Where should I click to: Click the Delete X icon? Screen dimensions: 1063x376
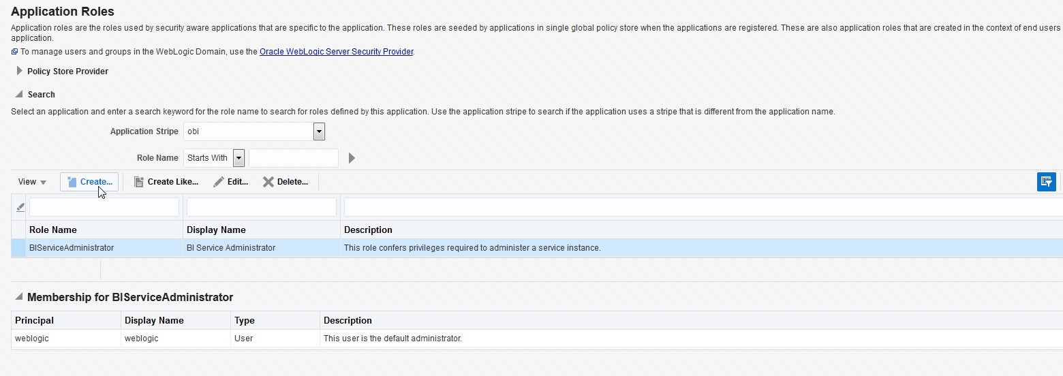[268, 182]
